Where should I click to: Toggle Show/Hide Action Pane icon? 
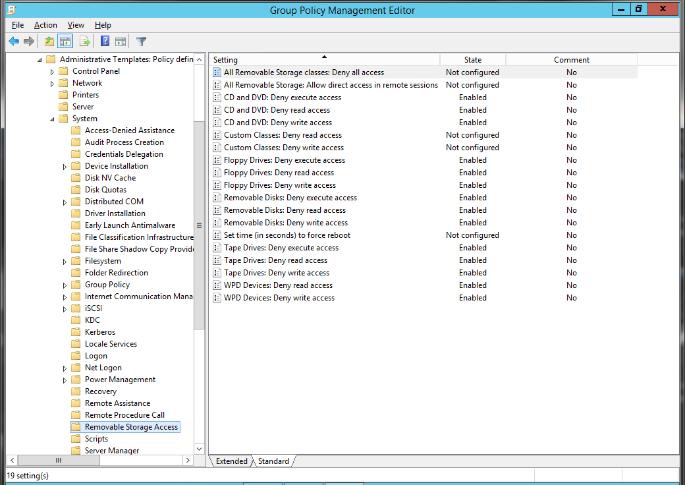(121, 42)
